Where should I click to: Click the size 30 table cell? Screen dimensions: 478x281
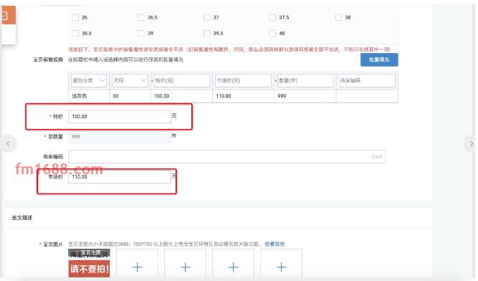(x=130, y=96)
